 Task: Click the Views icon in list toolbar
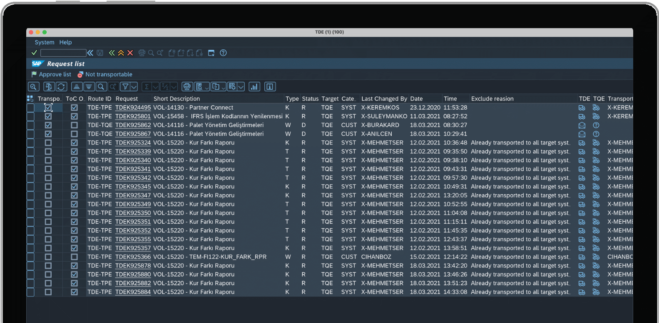click(199, 86)
